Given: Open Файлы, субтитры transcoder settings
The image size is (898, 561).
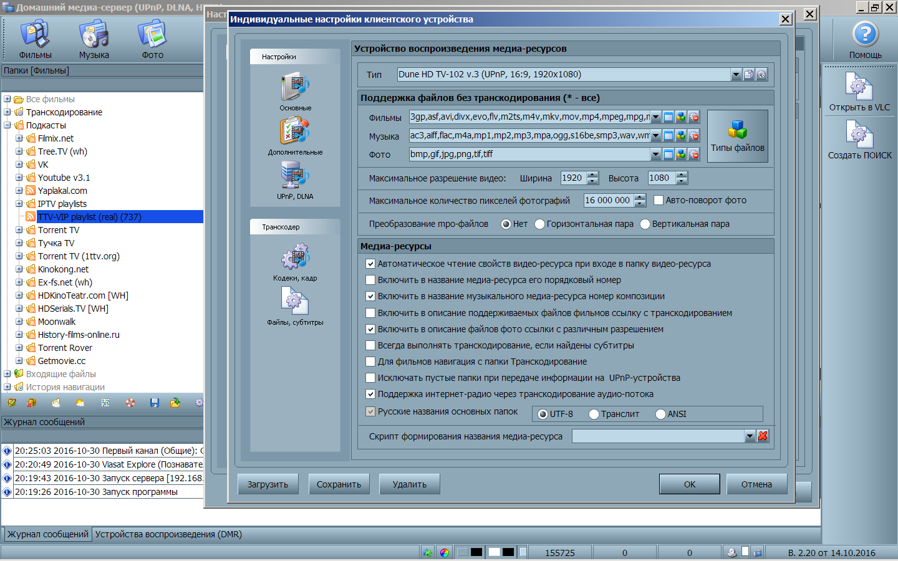Looking at the screenshot, I should [295, 302].
